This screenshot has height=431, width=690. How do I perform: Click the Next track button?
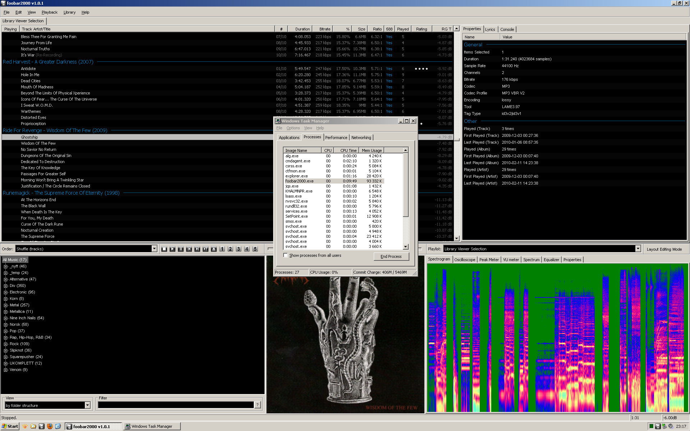tap(197, 249)
